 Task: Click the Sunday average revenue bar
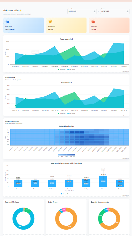click(120, 183)
